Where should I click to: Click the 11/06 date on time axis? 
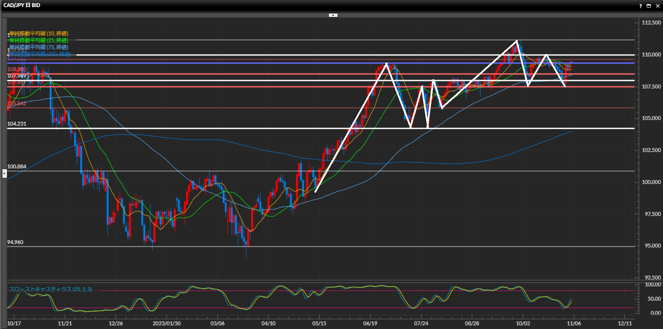573,323
